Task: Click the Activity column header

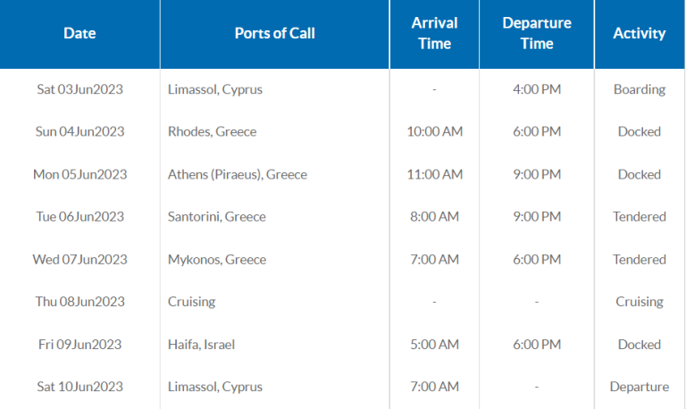Action: coord(640,34)
